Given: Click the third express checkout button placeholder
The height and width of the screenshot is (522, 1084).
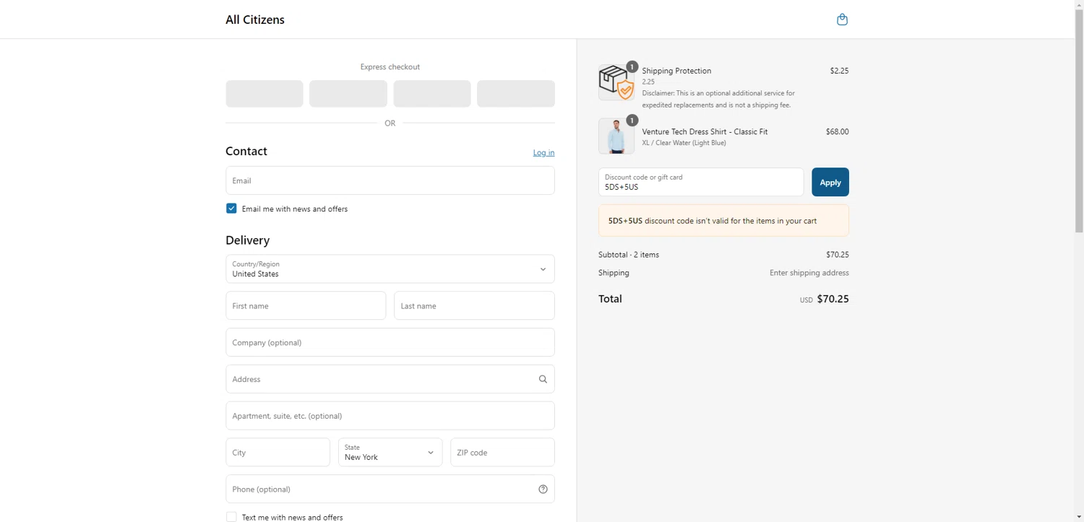Looking at the screenshot, I should tap(432, 94).
